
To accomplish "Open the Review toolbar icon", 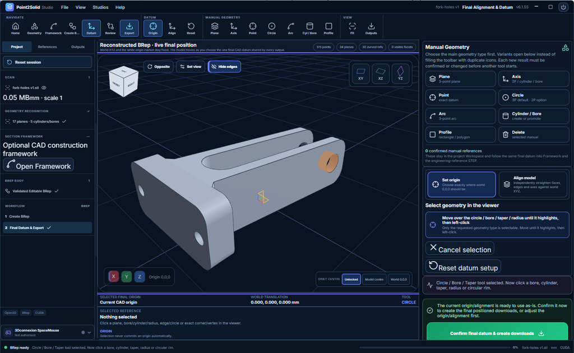I will pyautogui.click(x=110, y=28).
